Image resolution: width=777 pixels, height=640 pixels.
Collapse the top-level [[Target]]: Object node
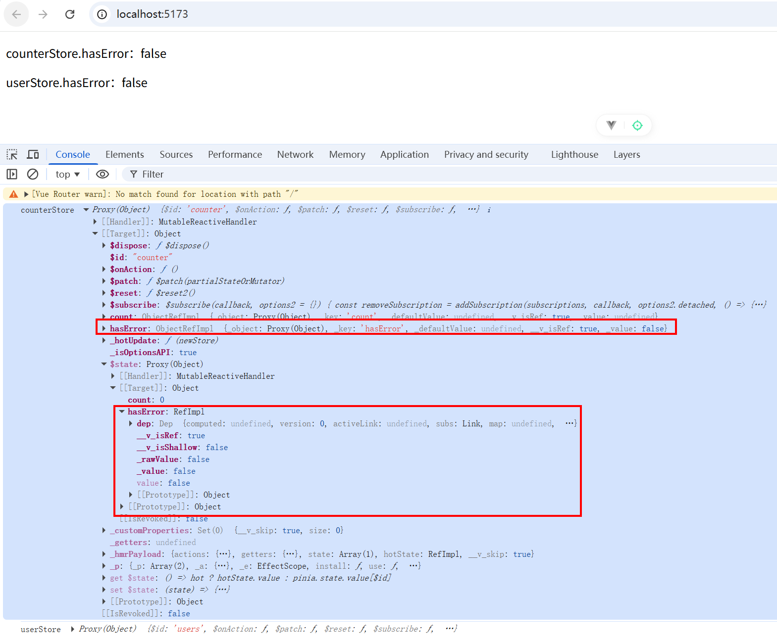coord(96,234)
